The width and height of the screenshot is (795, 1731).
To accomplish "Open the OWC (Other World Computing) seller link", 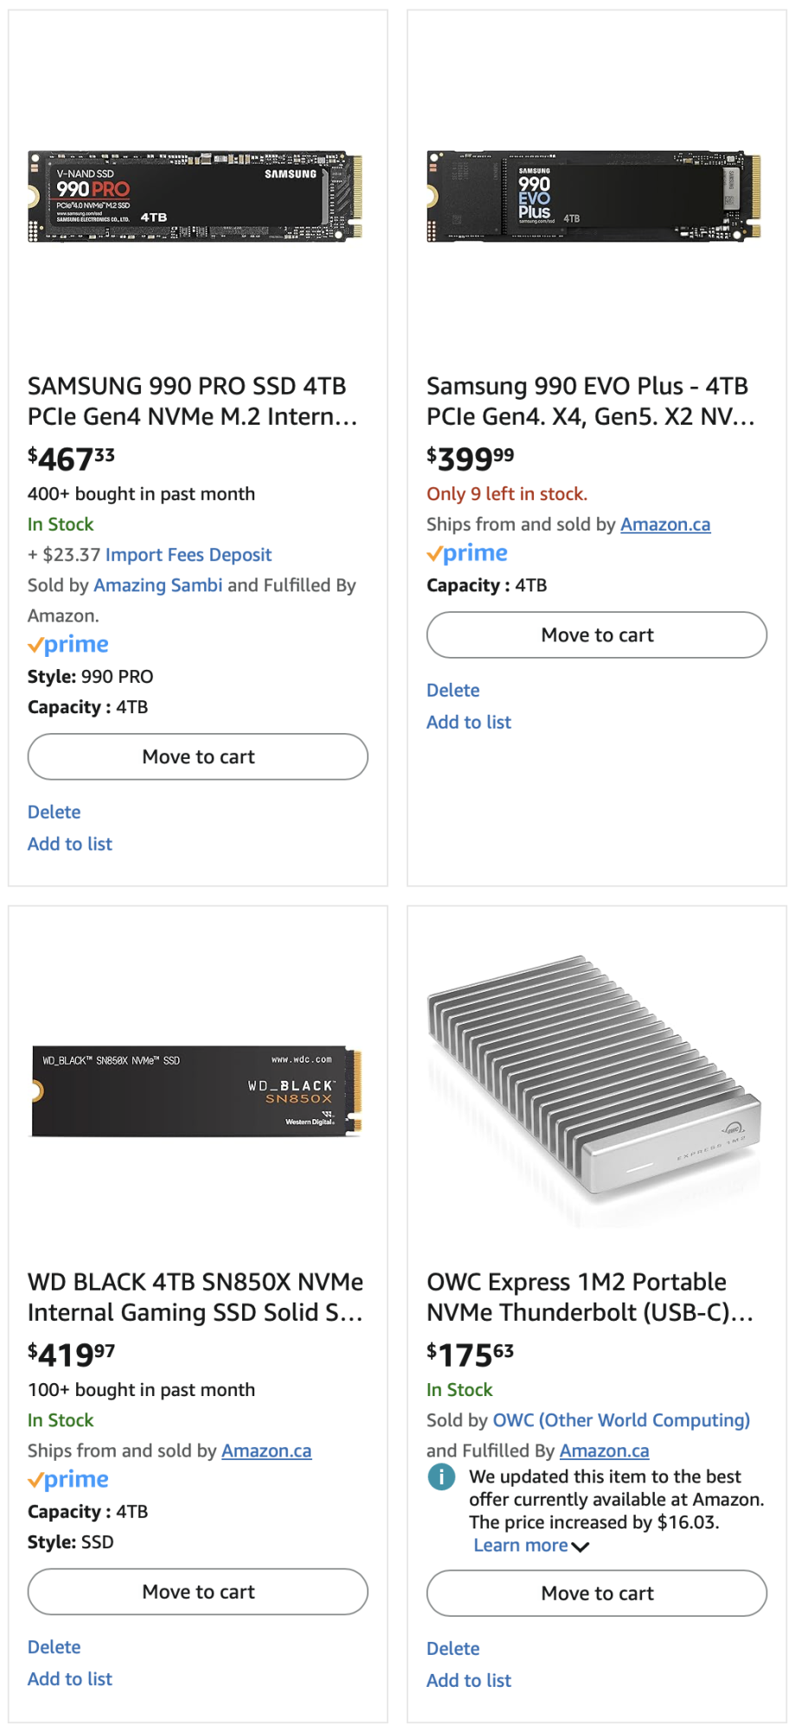I will 621,1420.
